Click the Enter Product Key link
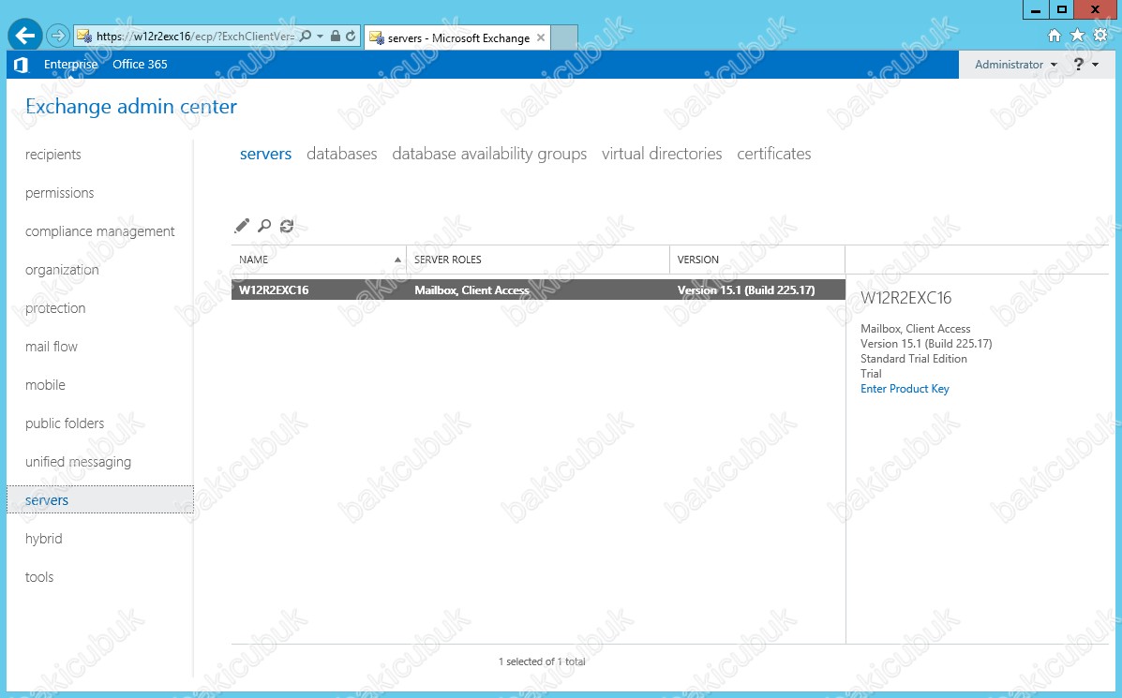This screenshot has height=698, width=1122. (x=905, y=389)
